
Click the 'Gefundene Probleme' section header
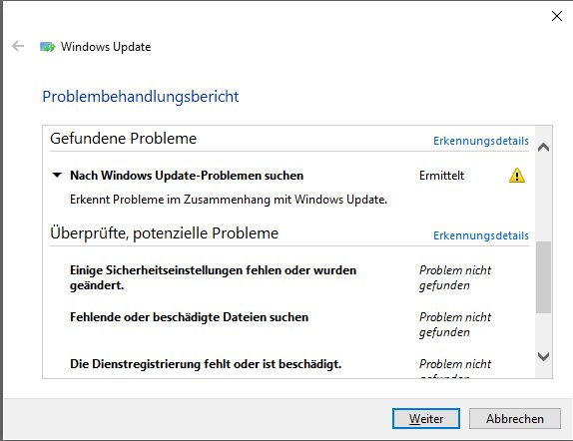click(x=124, y=139)
